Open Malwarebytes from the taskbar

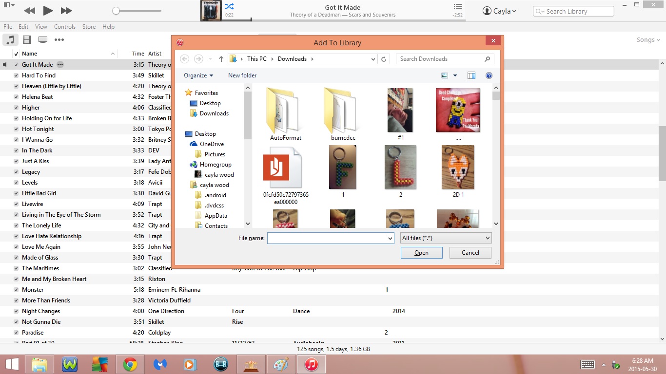160,364
